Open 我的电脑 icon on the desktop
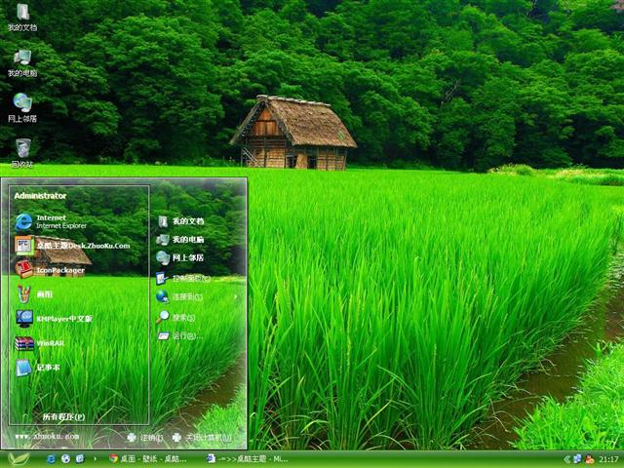 (x=22, y=62)
